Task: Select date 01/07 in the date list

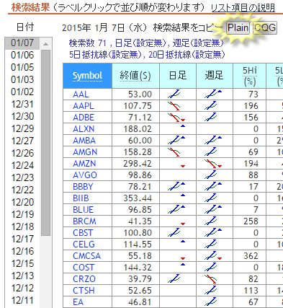Action: (x=22, y=43)
